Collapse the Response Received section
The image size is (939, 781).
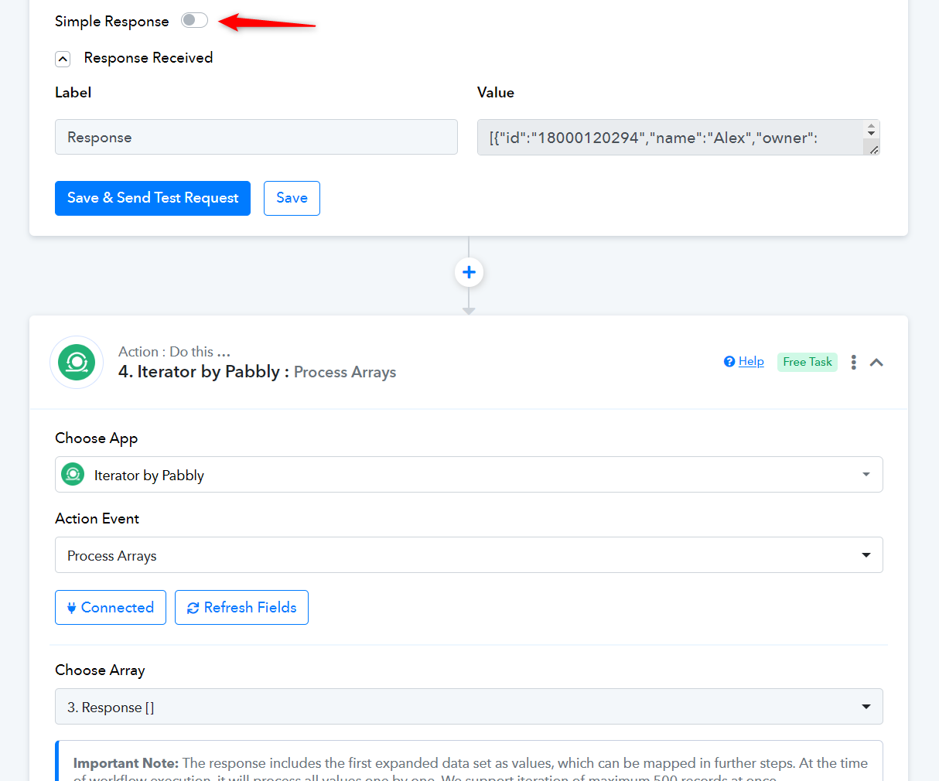tap(63, 59)
